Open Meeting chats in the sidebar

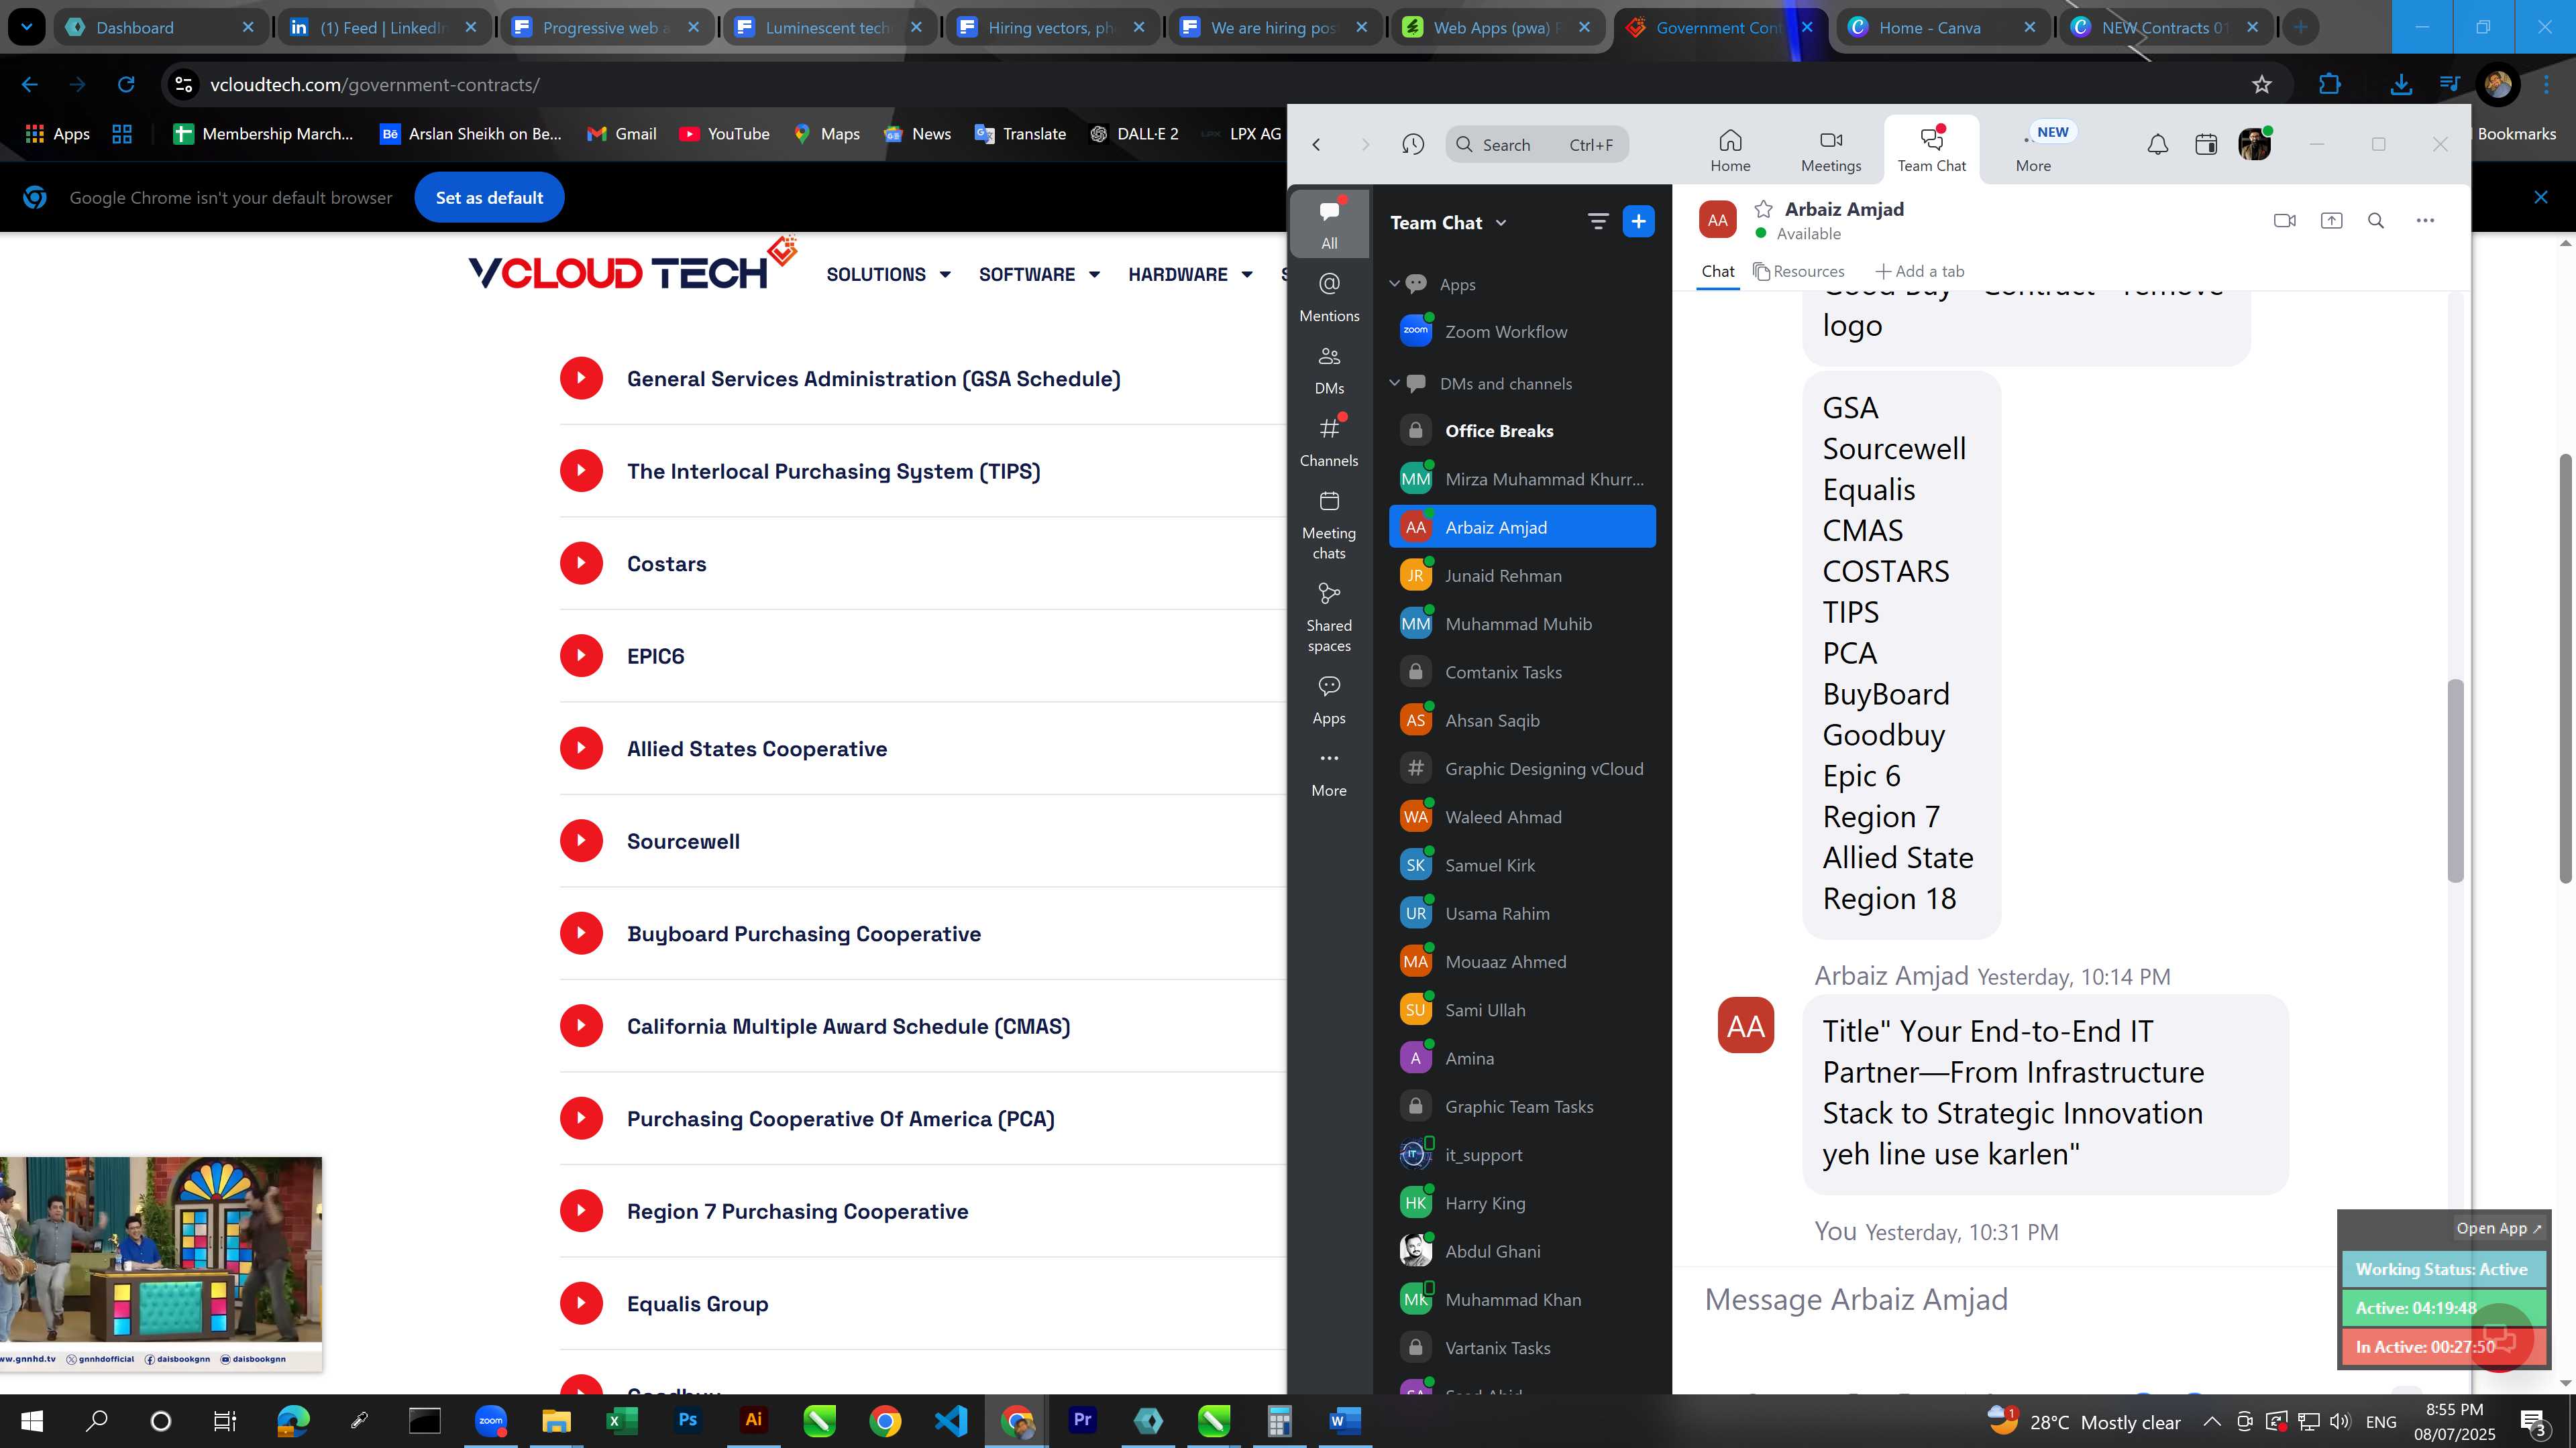tap(1329, 525)
